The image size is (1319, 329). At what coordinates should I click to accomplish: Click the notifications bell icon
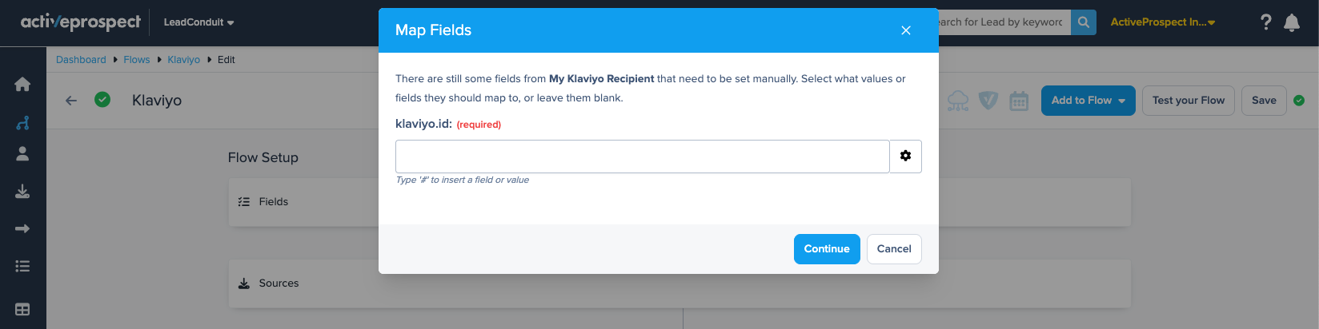(x=1292, y=22)
